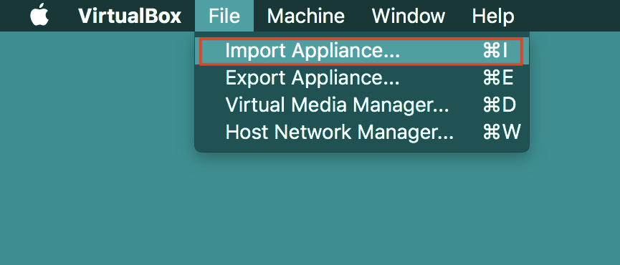This screenshot has height=265, width=620.
Task: Open the Help menu
Action: click(493, 16)
